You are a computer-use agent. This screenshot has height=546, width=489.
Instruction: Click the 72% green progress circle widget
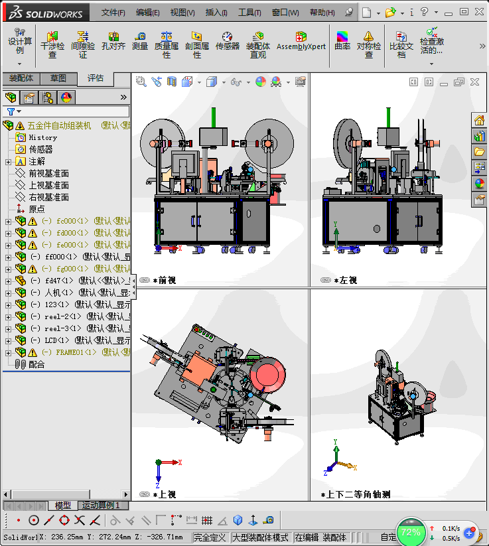411,531
